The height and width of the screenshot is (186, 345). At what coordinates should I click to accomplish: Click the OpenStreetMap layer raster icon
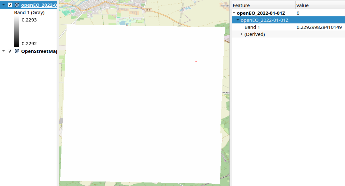tap(17, 51)
